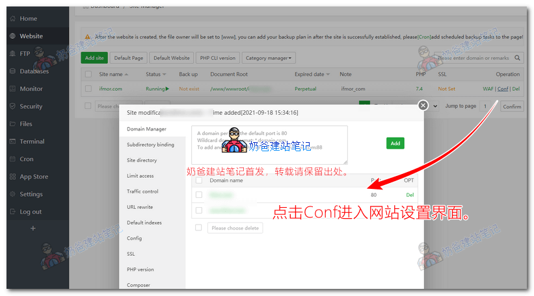Click the search magnifier icon

click(517, 58)
